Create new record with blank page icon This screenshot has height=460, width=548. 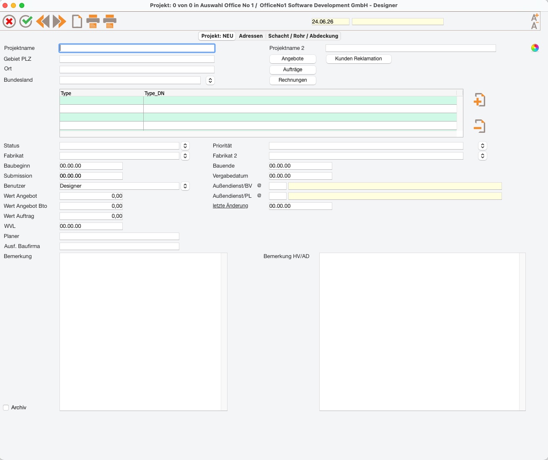point(77,21)
